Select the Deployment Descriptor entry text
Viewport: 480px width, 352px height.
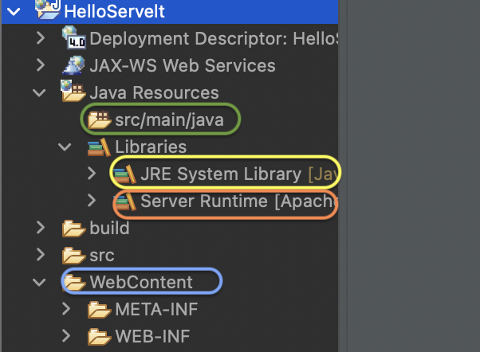[x=214, y=38]
